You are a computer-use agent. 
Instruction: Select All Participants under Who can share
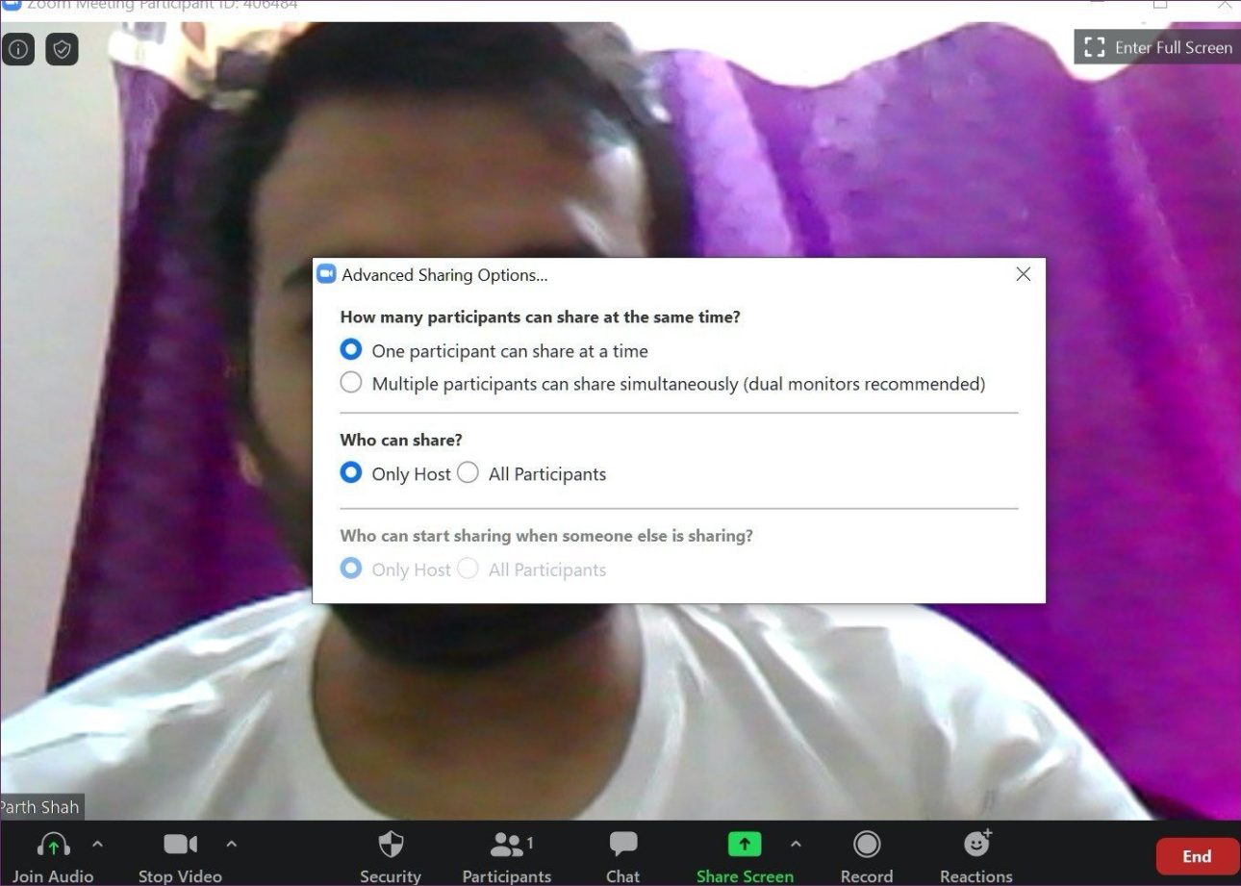click(x=469, y=472)
